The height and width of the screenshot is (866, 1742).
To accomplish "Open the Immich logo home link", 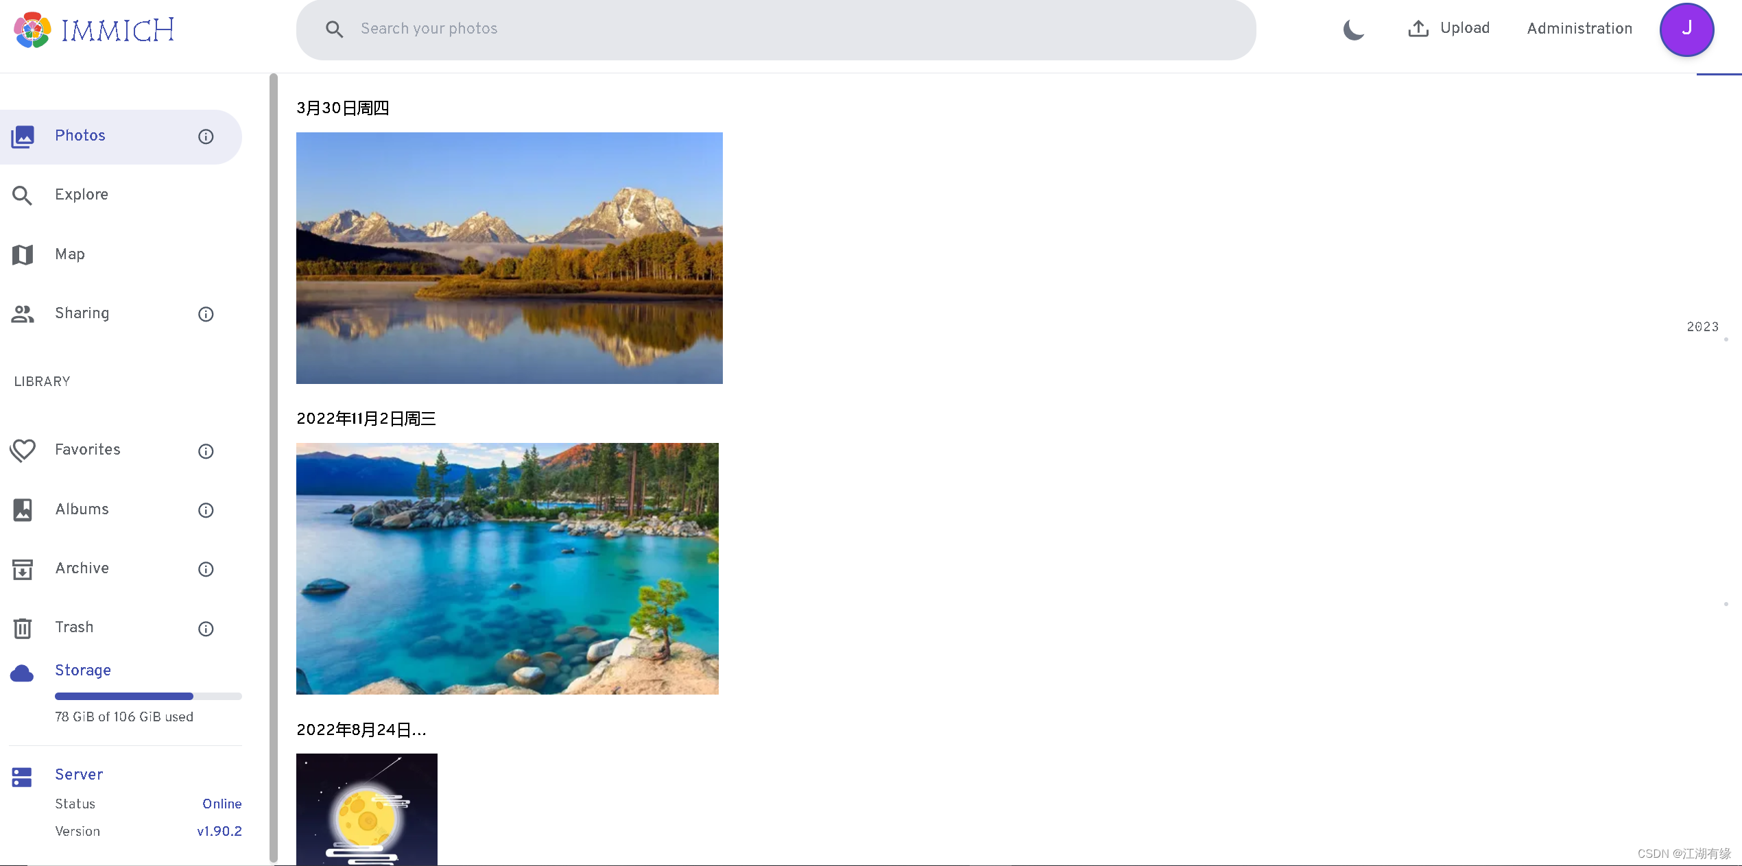I will pos(94,30).
